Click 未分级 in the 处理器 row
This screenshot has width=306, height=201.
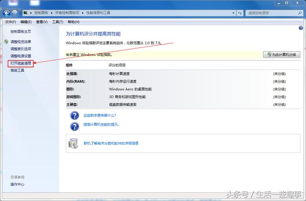point(279,74)
